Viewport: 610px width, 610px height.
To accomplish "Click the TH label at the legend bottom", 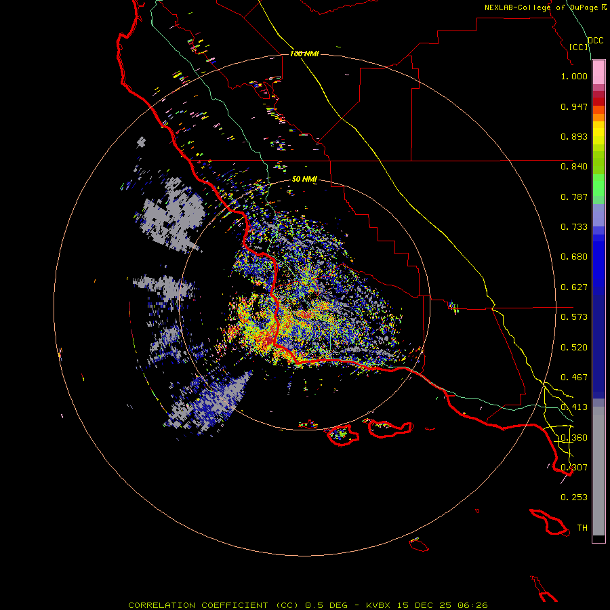I will pyautogui.click(x=582, y=528).
